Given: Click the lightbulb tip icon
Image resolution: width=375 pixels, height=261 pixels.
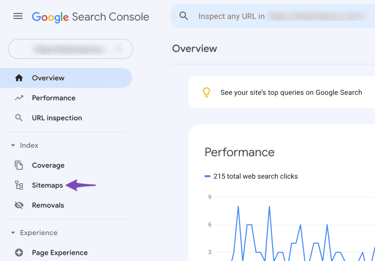Looking at the screenshot, I should pyautogui.click(x=206, y=92).
